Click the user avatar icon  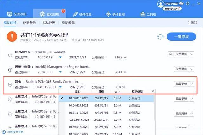(161, 4)
